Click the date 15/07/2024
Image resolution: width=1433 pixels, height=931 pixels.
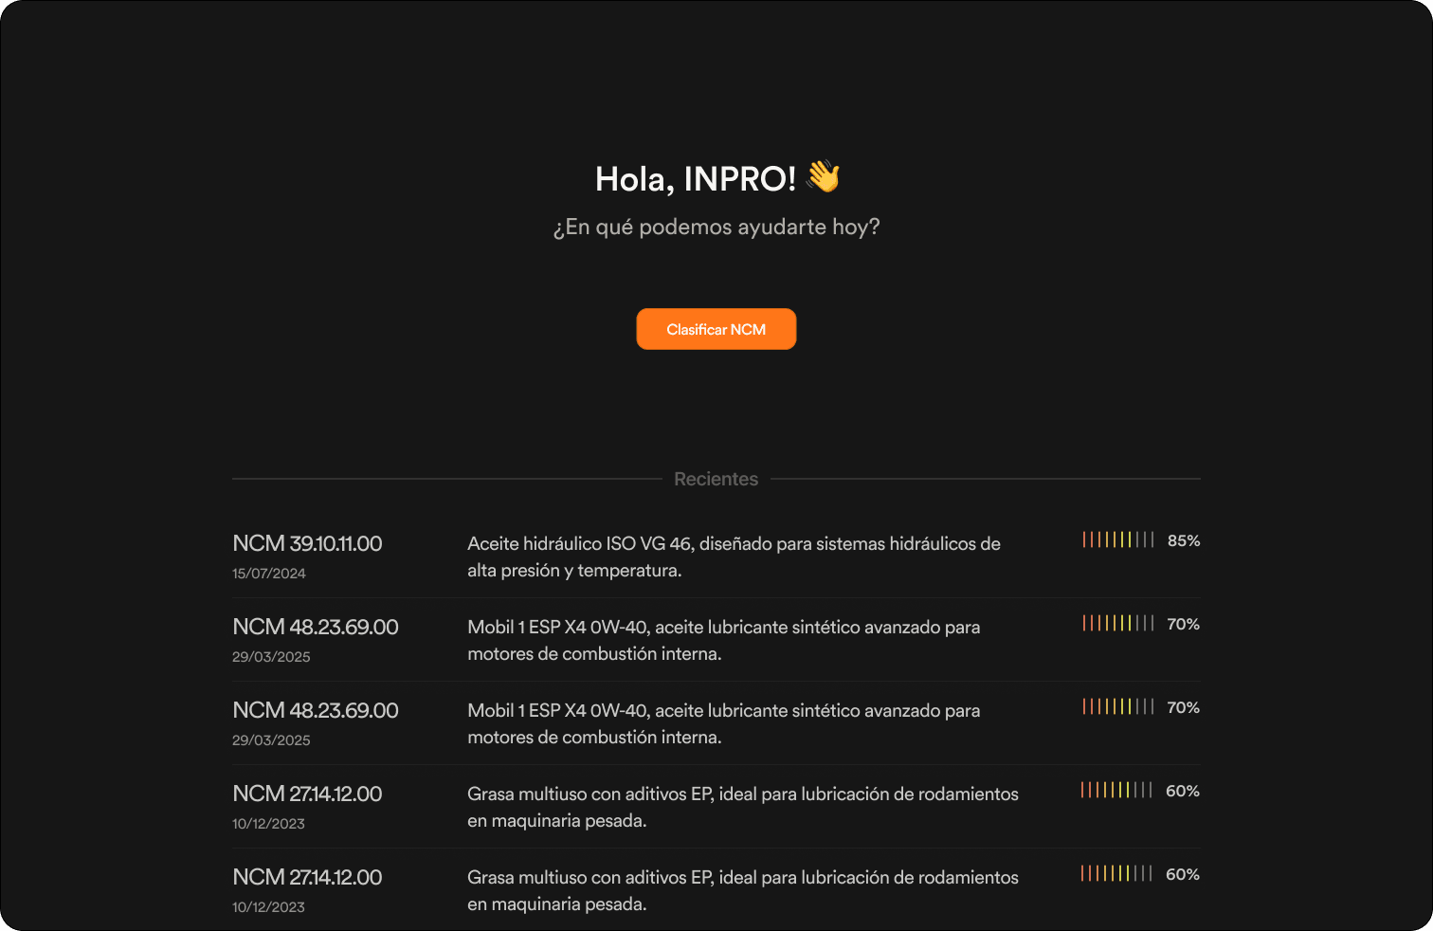coord(269,573)
